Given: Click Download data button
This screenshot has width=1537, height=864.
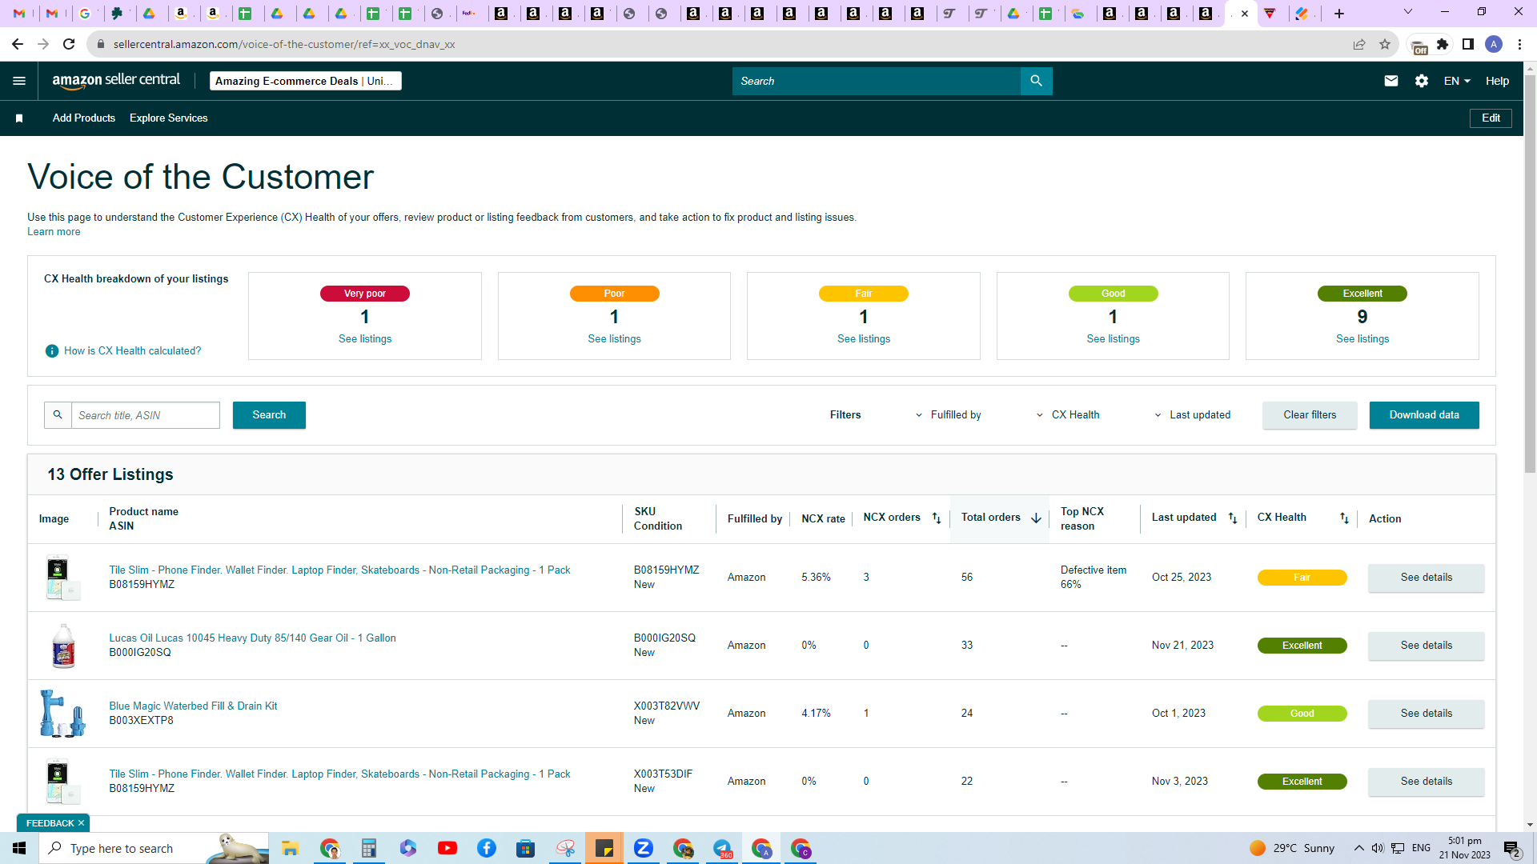Looking at the screenshot, I should (1424, 415).
